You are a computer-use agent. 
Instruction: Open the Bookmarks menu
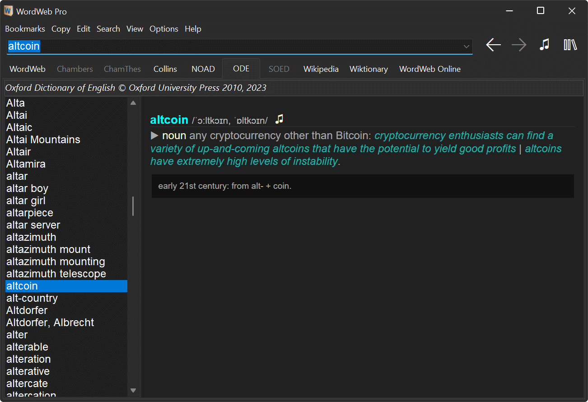pyautogui.click(x=25, y=28)
